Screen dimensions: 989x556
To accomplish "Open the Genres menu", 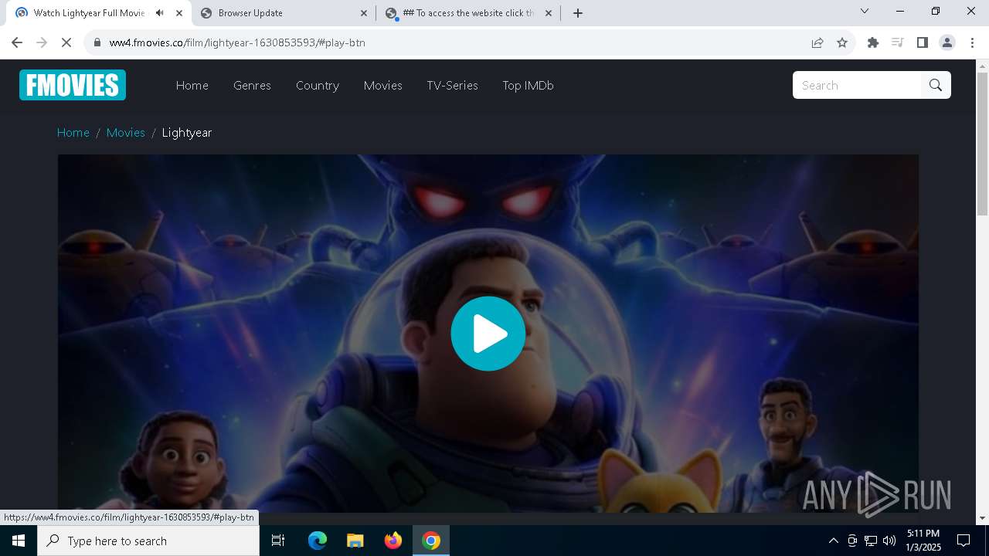I will 252,86.
